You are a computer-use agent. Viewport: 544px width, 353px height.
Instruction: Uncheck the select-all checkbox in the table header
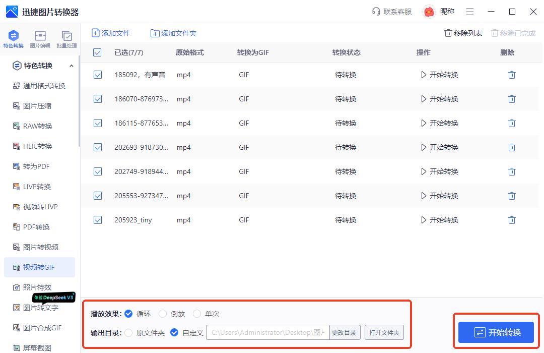tap(97, 52)
